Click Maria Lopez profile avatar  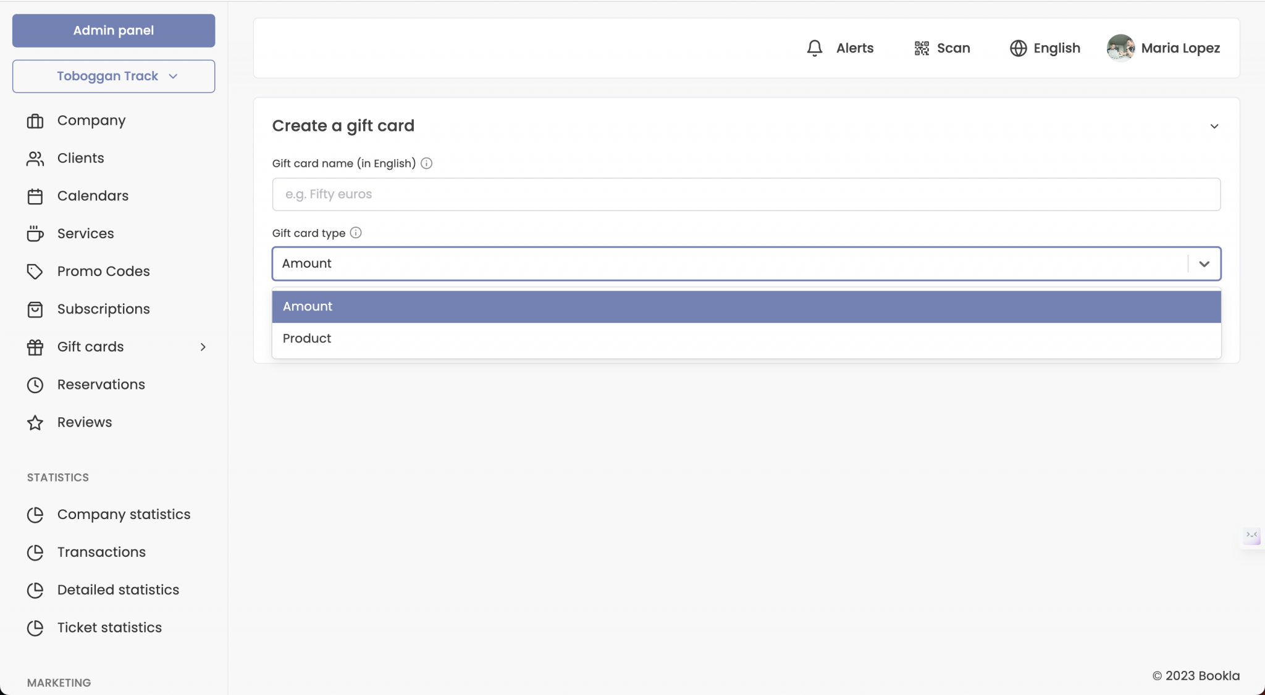tap(1120, 48)
